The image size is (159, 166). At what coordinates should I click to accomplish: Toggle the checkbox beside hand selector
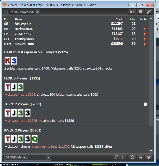[6, 12]
